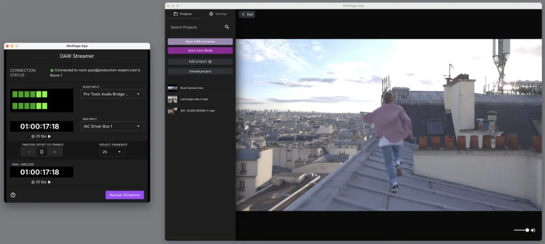Open the Audio Input dropdown
This screenshot has height=244, width=545.
click(112, 94)
